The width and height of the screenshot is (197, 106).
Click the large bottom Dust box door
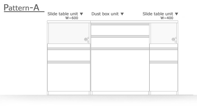click(120, 71)
